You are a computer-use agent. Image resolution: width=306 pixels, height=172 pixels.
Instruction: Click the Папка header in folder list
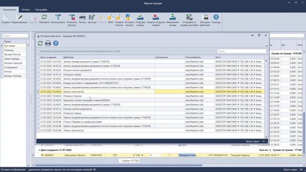click(x=15, y=42)
